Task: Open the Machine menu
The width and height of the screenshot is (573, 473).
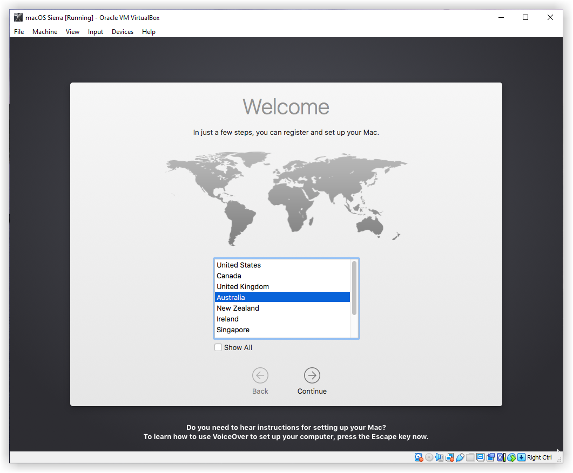Action: (45, 32)
